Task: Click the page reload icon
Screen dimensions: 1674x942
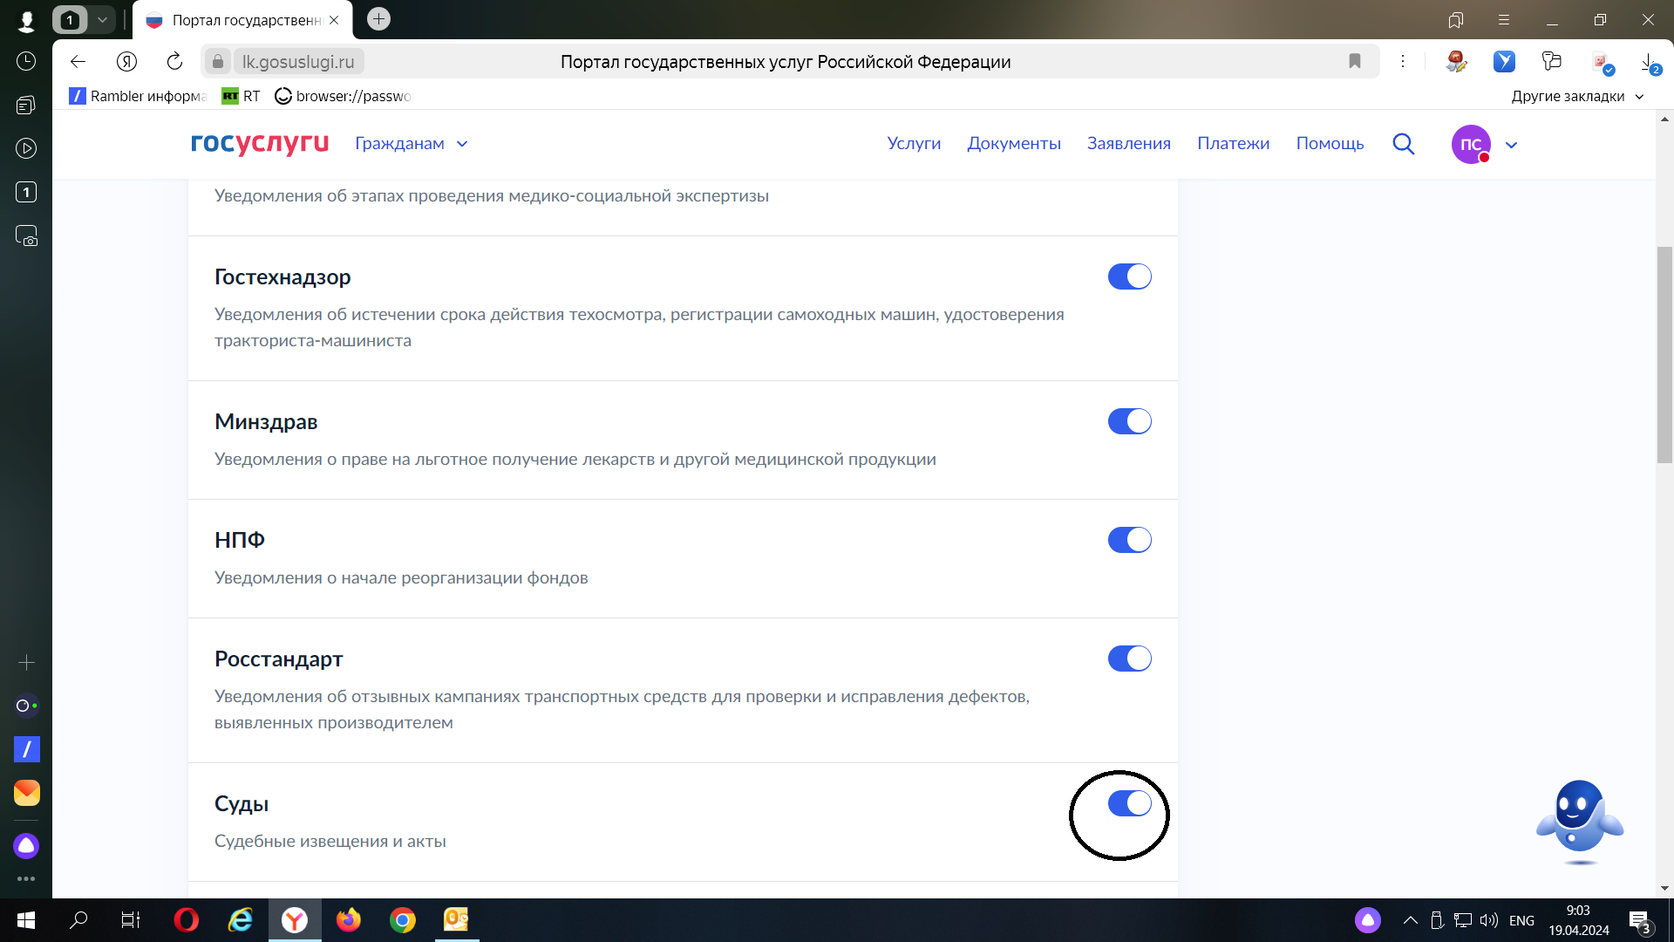Action: pos(174,61)
